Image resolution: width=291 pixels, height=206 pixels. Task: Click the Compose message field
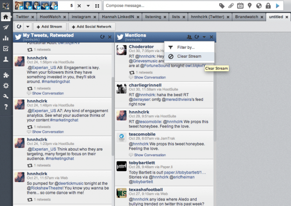[x=160, y=6]
